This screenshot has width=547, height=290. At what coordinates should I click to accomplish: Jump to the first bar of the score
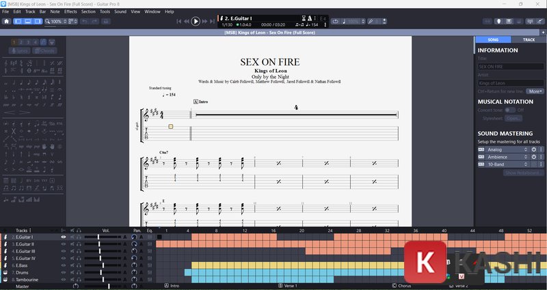coord(178,21)
